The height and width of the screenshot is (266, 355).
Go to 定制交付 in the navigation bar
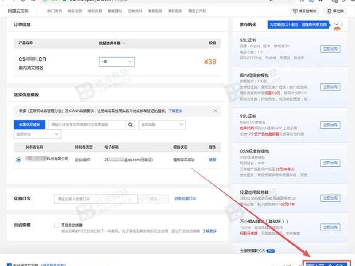pos(135,11)
